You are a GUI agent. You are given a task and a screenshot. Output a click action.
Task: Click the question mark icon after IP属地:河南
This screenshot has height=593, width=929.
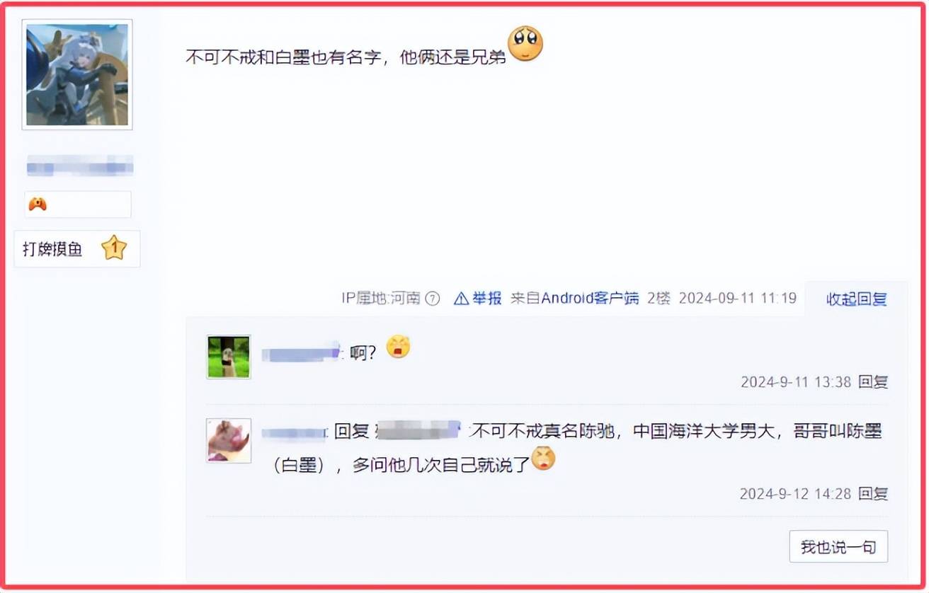click(x=433, y=299)
